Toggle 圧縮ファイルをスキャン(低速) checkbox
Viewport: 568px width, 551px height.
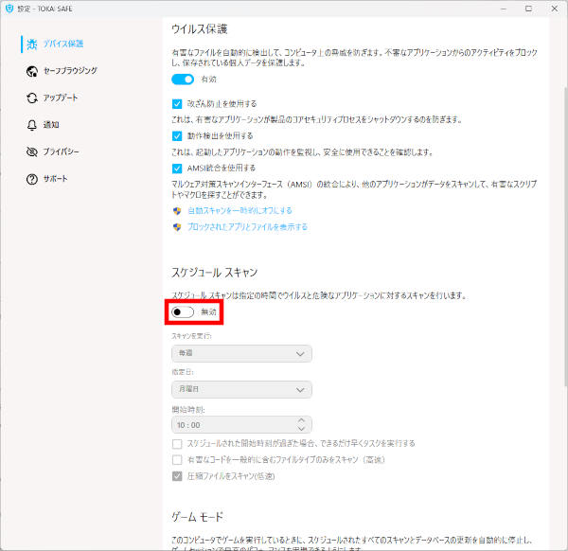coord(177,476)
